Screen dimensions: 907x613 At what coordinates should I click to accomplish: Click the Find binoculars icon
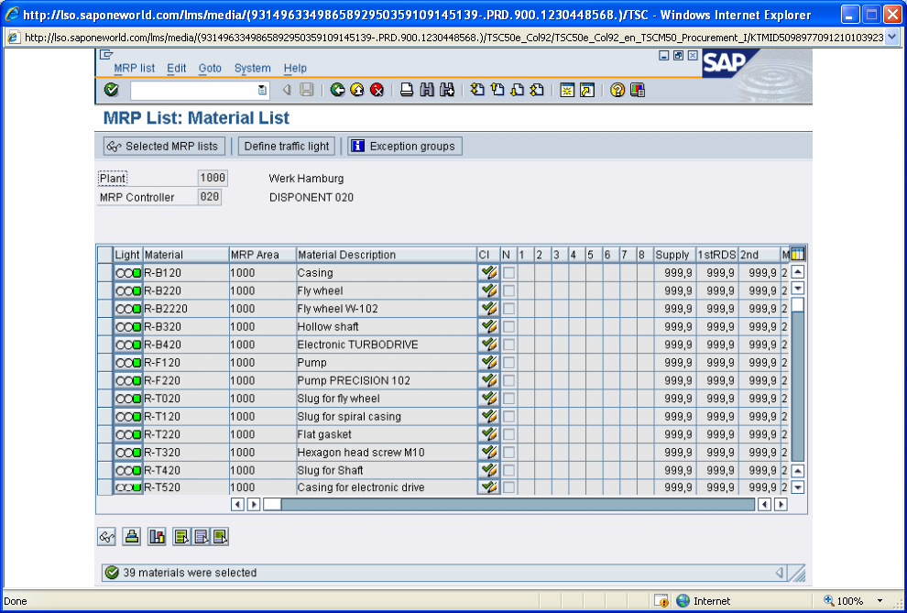[x=427, y=90]
